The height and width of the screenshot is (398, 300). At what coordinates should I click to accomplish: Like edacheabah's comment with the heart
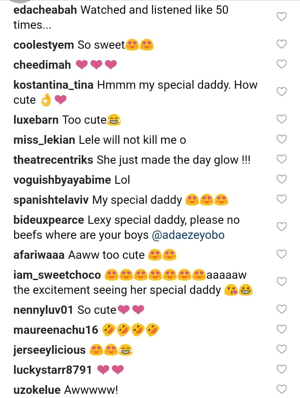[x=282, y=17]
